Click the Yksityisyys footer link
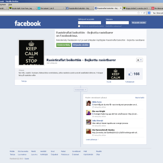The height and width of the screenshot is (163, 163). [65, 154]
